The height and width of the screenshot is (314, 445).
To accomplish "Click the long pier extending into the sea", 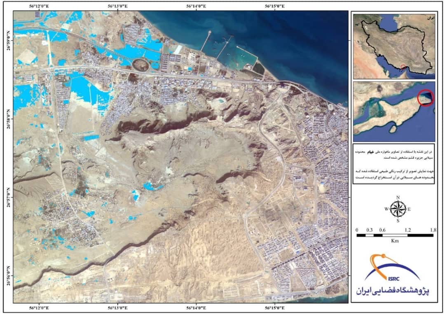I will click(205, 42).
